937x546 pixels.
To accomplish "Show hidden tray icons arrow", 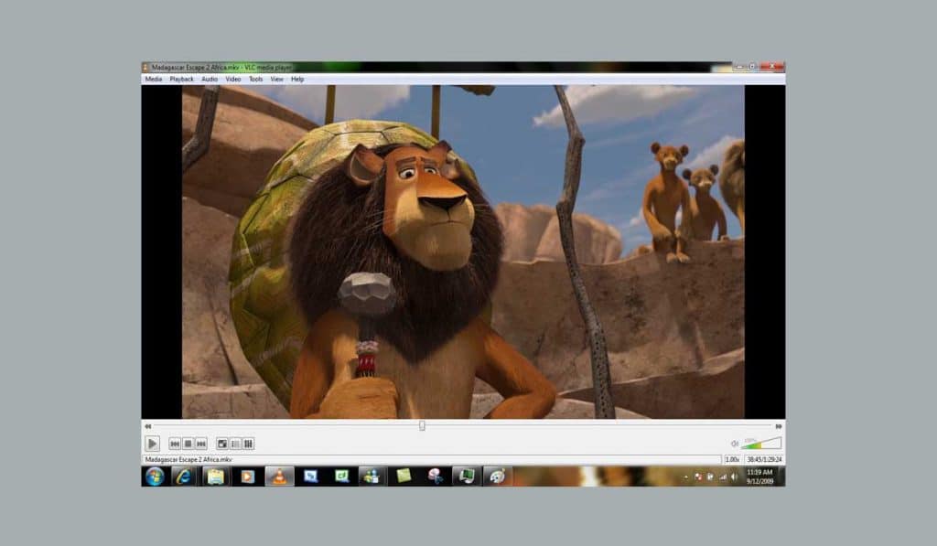I will click(686, 476).
